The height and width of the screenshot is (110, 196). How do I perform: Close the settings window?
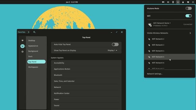coord(122,32)
